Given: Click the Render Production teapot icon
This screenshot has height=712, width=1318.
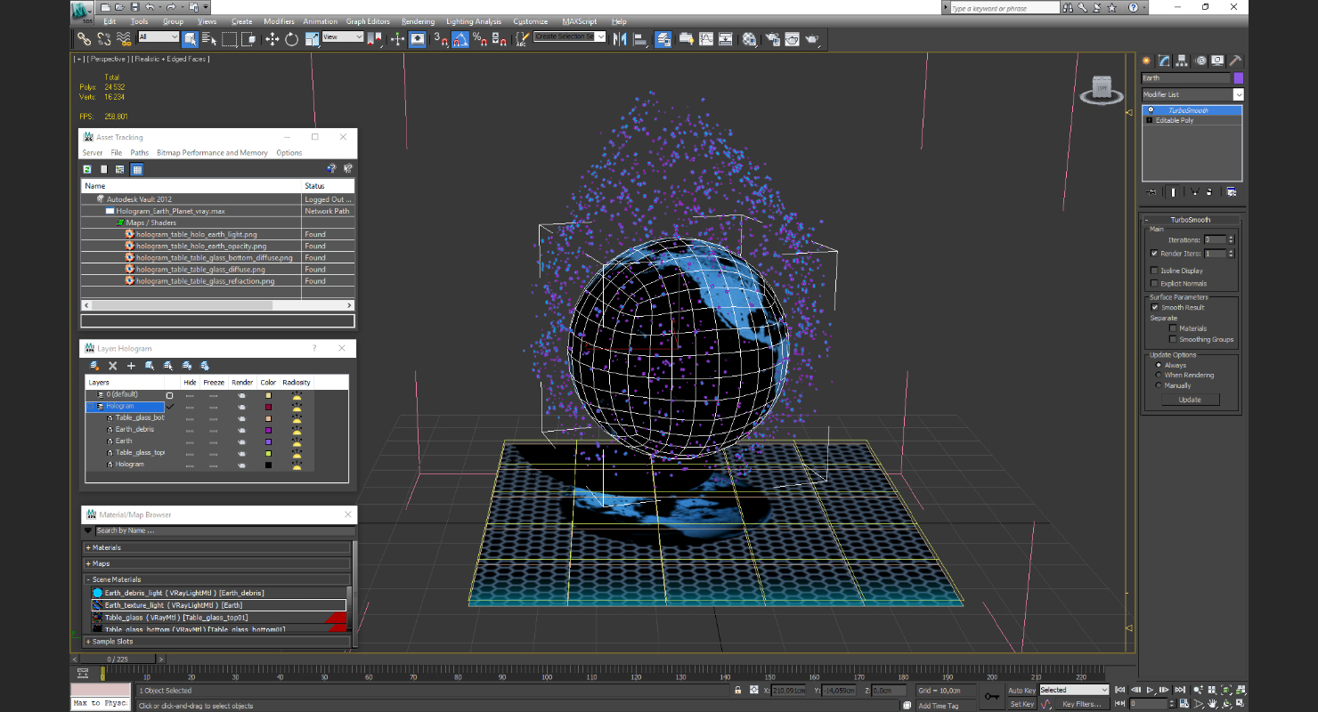Looking at the screenshot, I should click(x=812, y=39).
